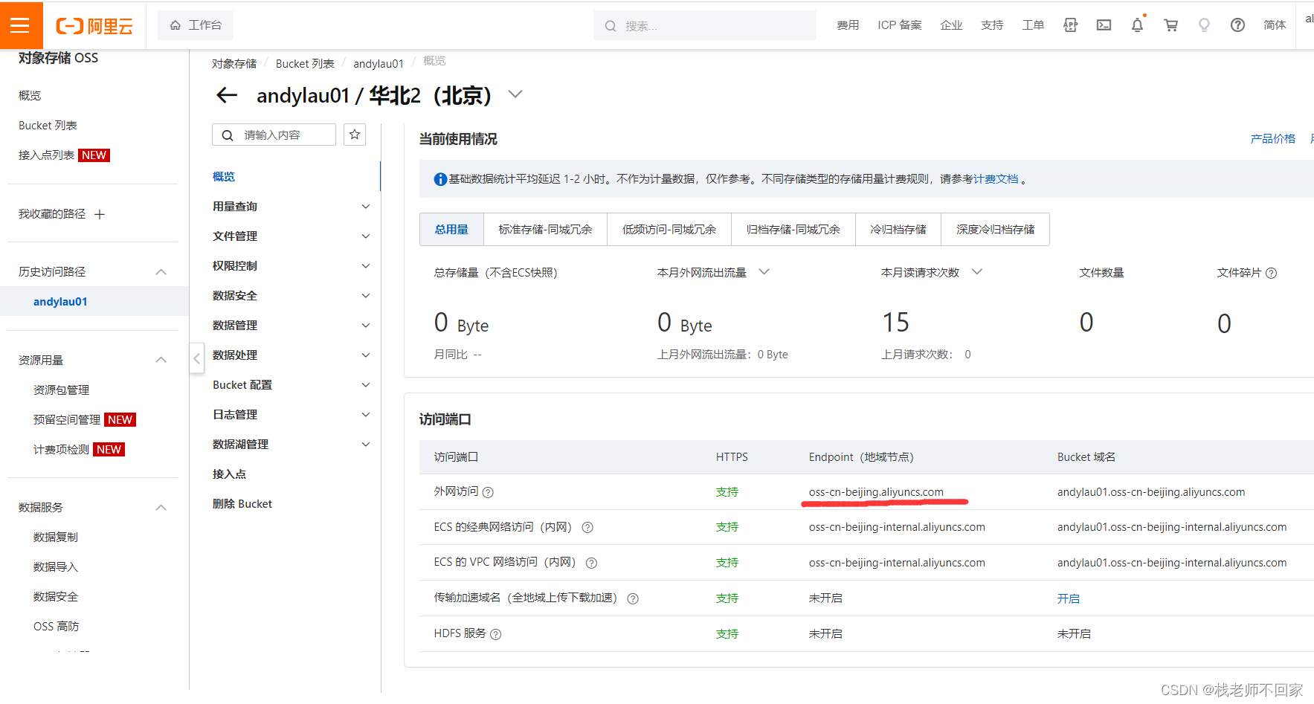This screenshot has height=704, width=1314.
Task: Switch to 归档存储-同城冗余 tab
Action: [793, 229]
